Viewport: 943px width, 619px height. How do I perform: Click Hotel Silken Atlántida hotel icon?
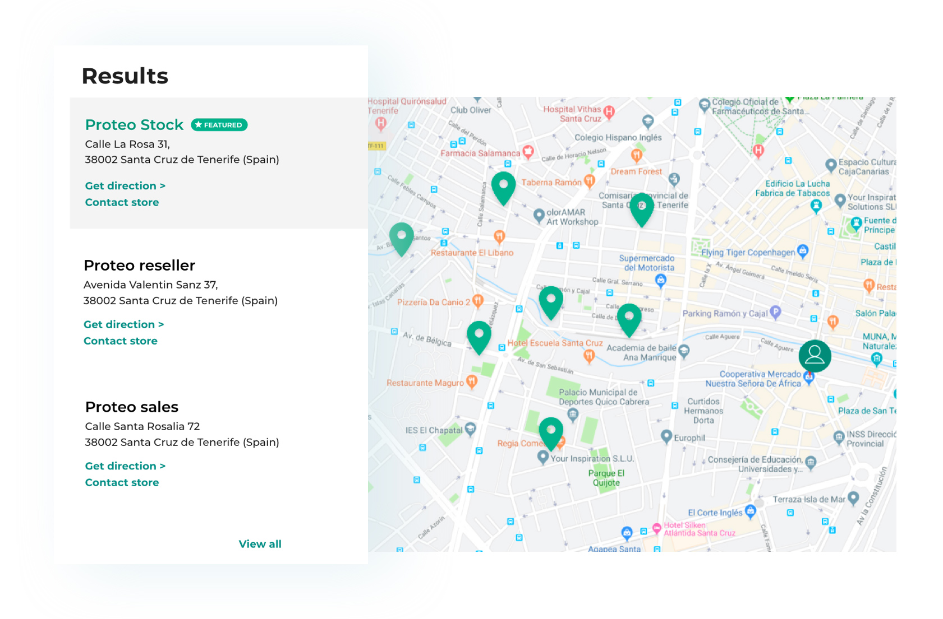657,528
